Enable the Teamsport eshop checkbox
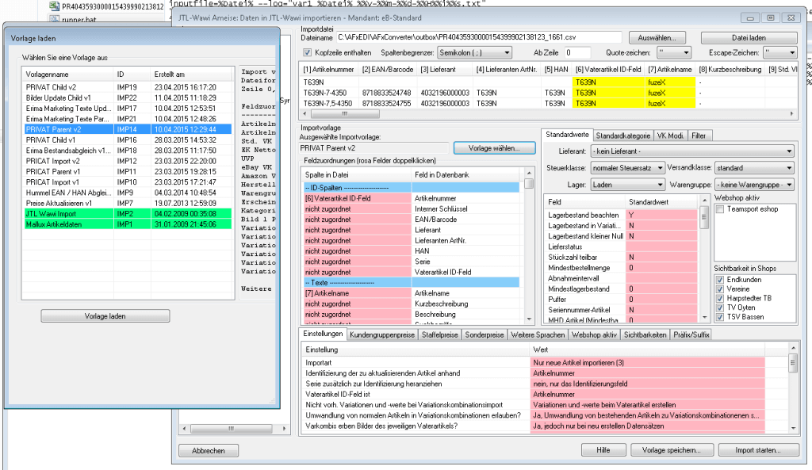This screenshot has height=470, width=812. pos(720,209)
